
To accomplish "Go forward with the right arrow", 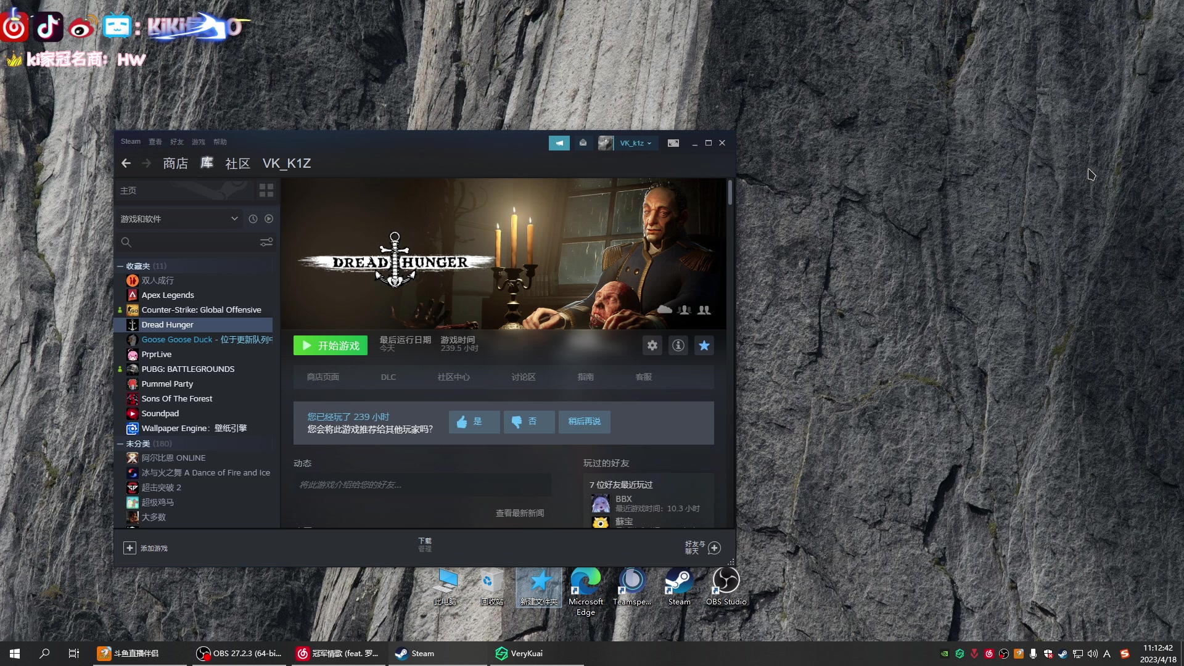I will click(146, 163).
